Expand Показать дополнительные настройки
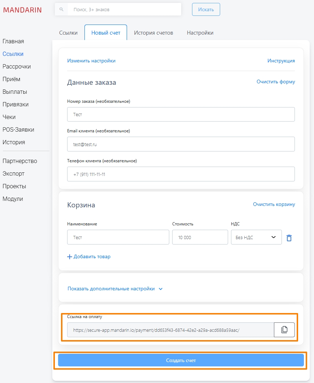 coord(115,289)
